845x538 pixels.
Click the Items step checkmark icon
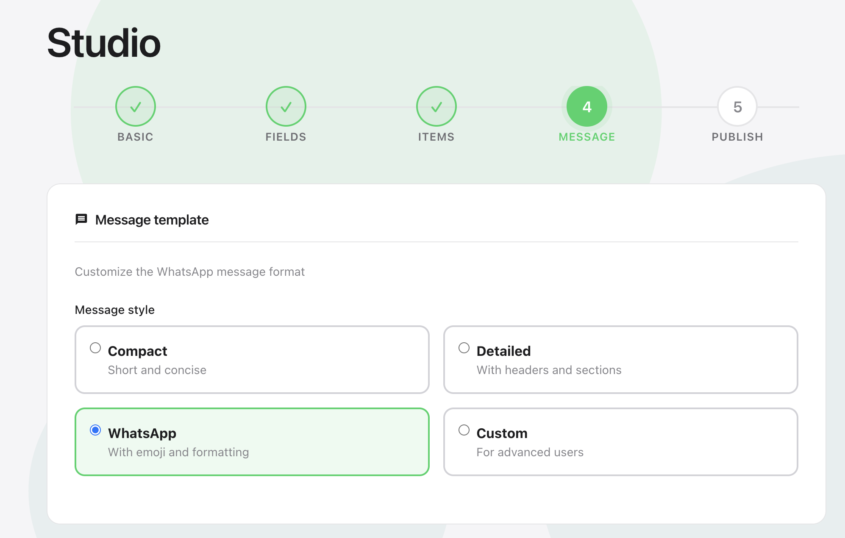[x=436, y=106]
